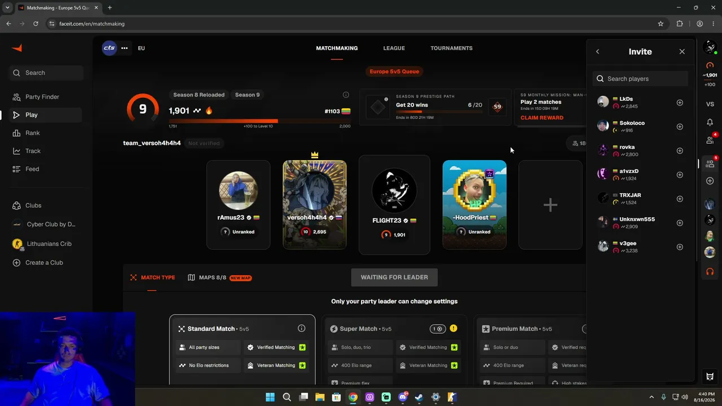Invite v3gee with the plus icon
The image size is (722, 406).
tap(680, 247)
